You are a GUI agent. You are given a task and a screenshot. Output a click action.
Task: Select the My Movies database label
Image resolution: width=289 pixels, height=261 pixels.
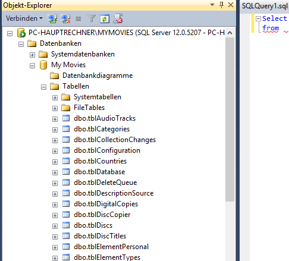pyautogui.click(x=68, y=65)
